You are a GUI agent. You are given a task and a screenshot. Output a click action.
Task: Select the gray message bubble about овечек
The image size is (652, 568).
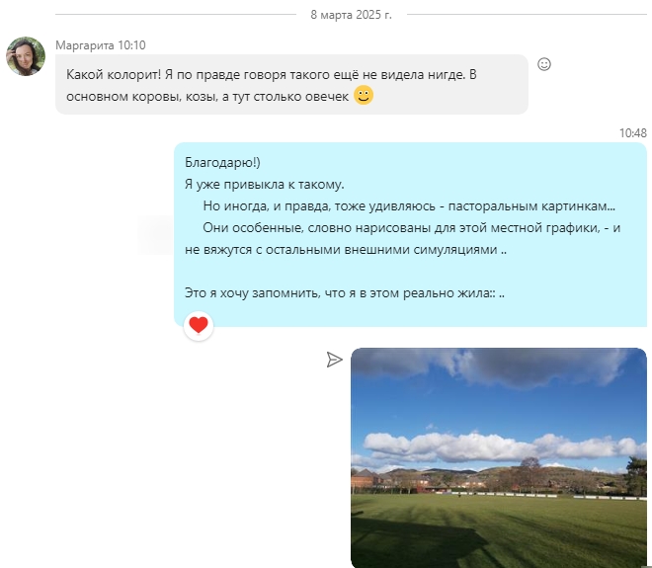(x=291, y=84)
